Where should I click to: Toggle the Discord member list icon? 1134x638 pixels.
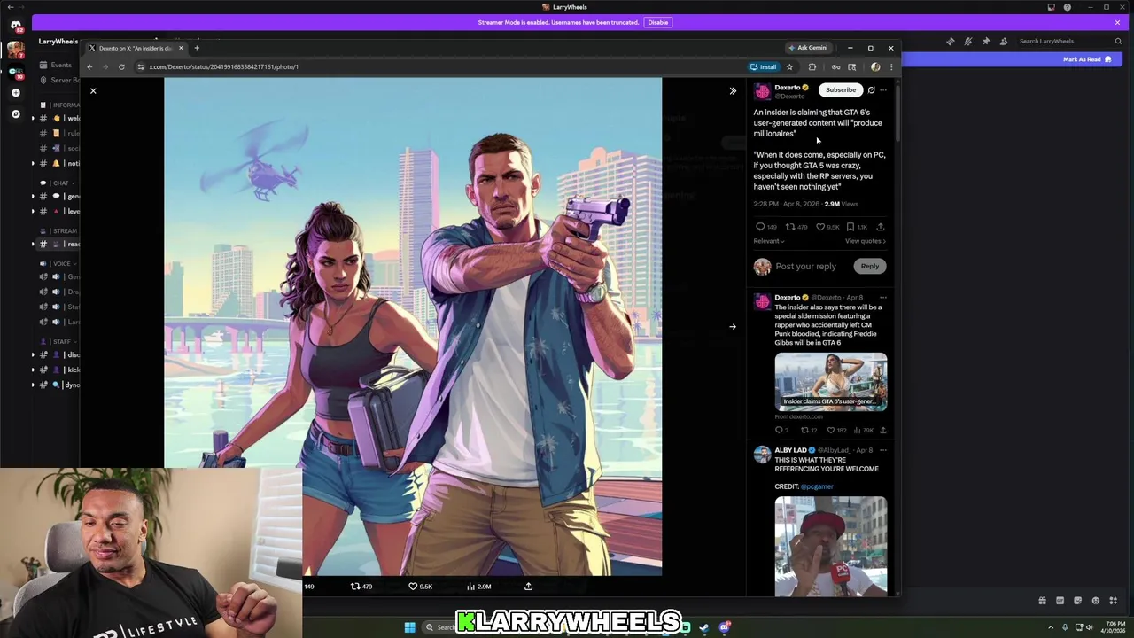point(1004,41)
